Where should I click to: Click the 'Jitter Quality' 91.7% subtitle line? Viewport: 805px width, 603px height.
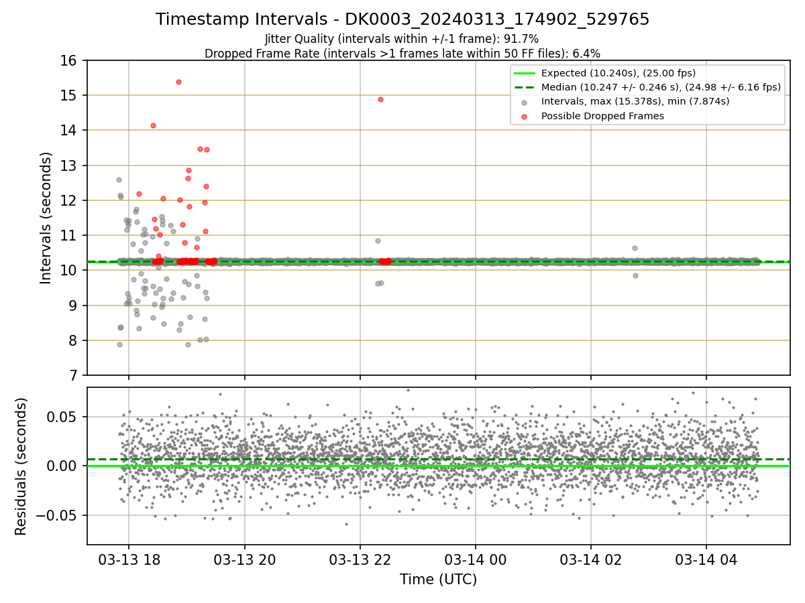point(402,40)
